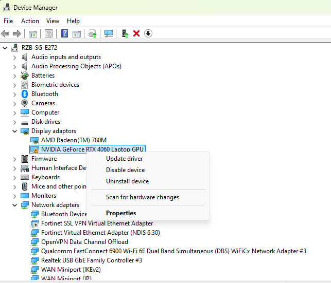Select AMD Radeon(TM) 780M device

(74, 140)
